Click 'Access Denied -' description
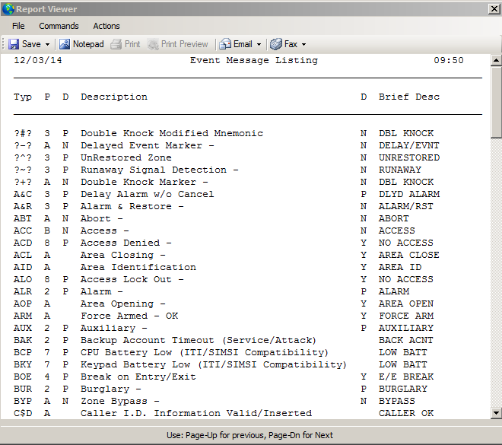 click(x=126, y=243)
